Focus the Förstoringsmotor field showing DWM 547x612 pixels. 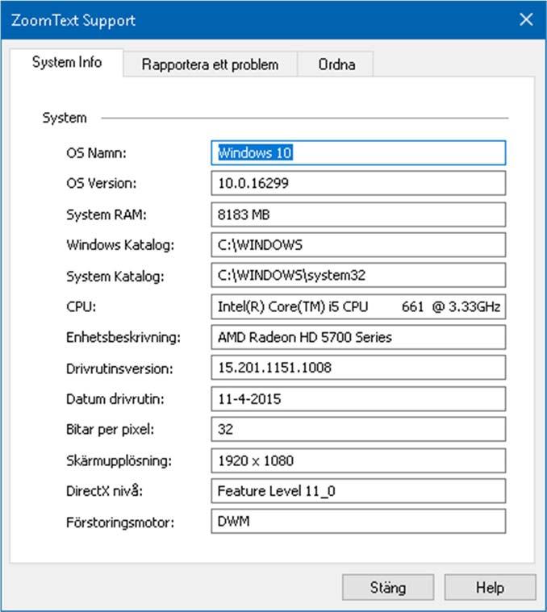358,521
